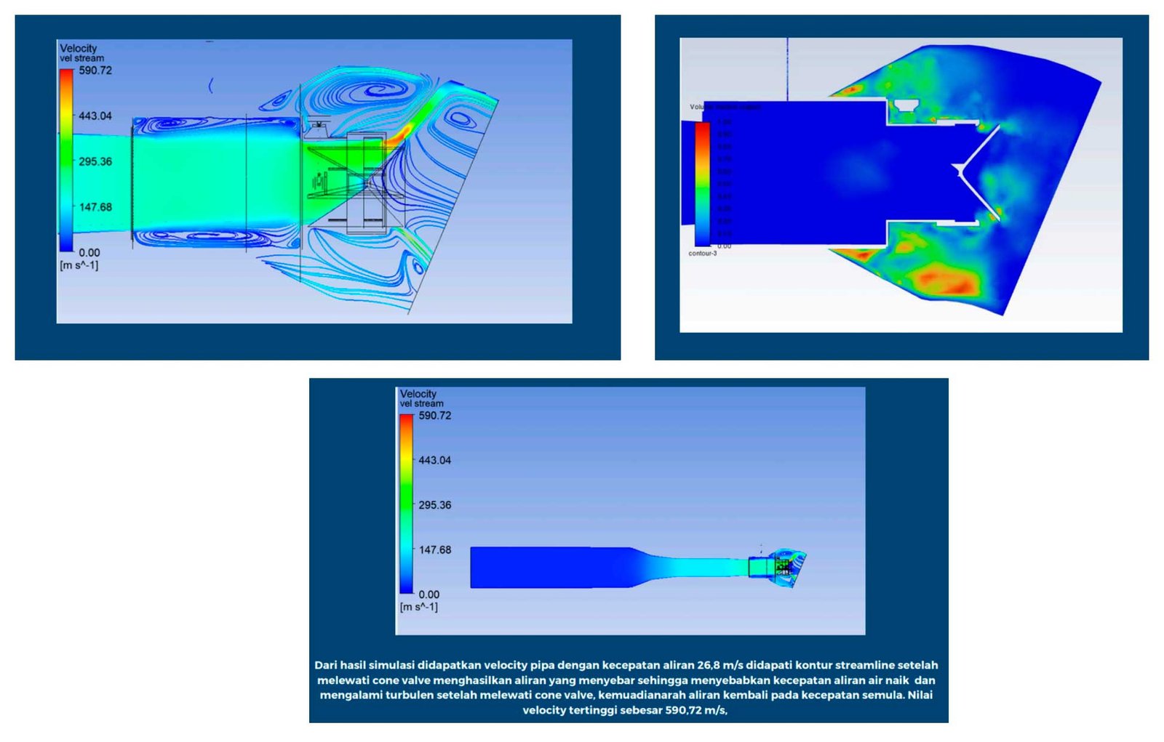Click the [m s^-1] unit label in bottom plot
Screen dimensions: 1164x742
[x=419, y=607]
